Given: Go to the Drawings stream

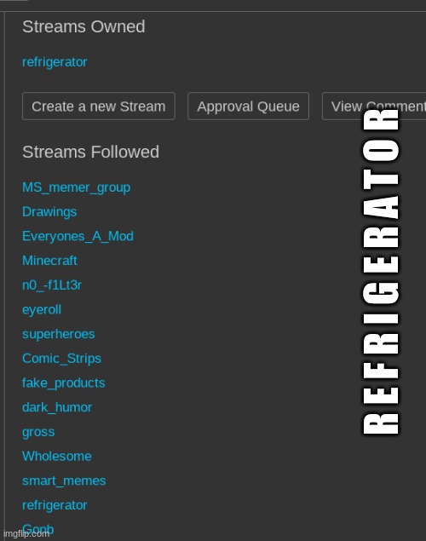Looking at the screenshot, I should click(49, 212).
